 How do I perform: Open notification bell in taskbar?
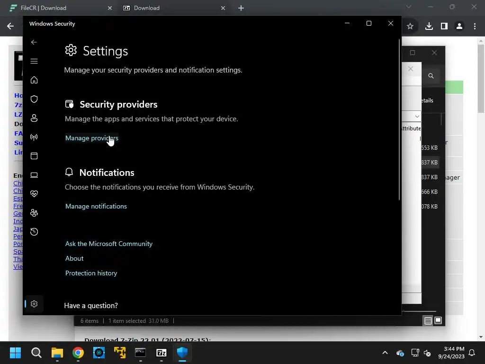[472, 353]
